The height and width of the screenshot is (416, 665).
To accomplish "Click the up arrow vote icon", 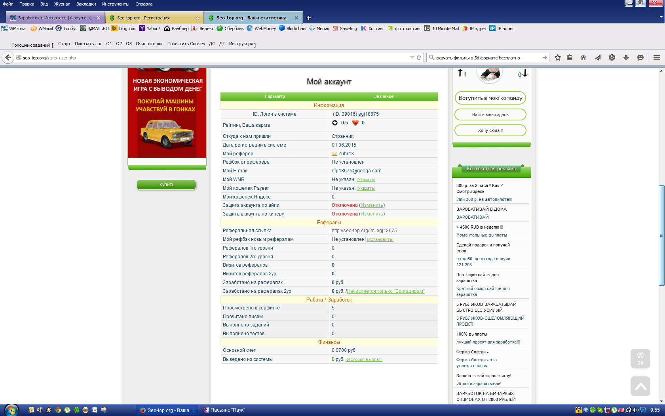I will pos(460,73).
